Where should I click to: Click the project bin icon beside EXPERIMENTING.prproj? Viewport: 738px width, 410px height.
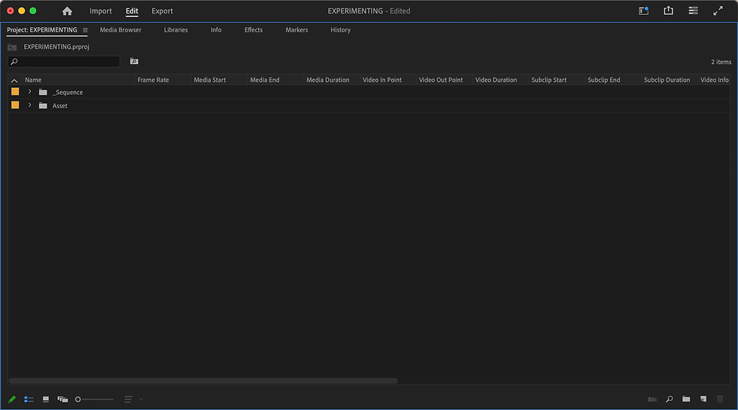point(12,47)
